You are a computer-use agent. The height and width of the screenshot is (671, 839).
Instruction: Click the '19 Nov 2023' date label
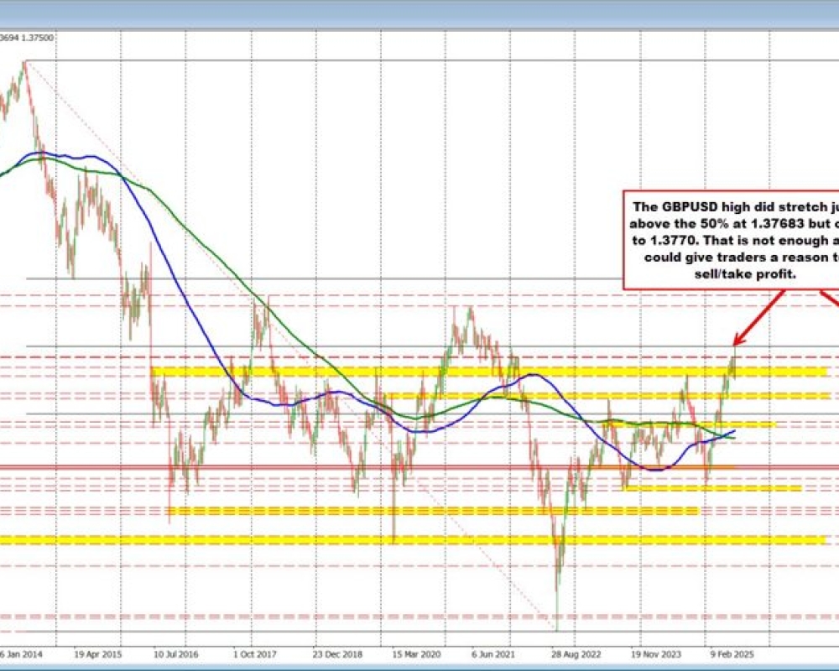[656, 654]
